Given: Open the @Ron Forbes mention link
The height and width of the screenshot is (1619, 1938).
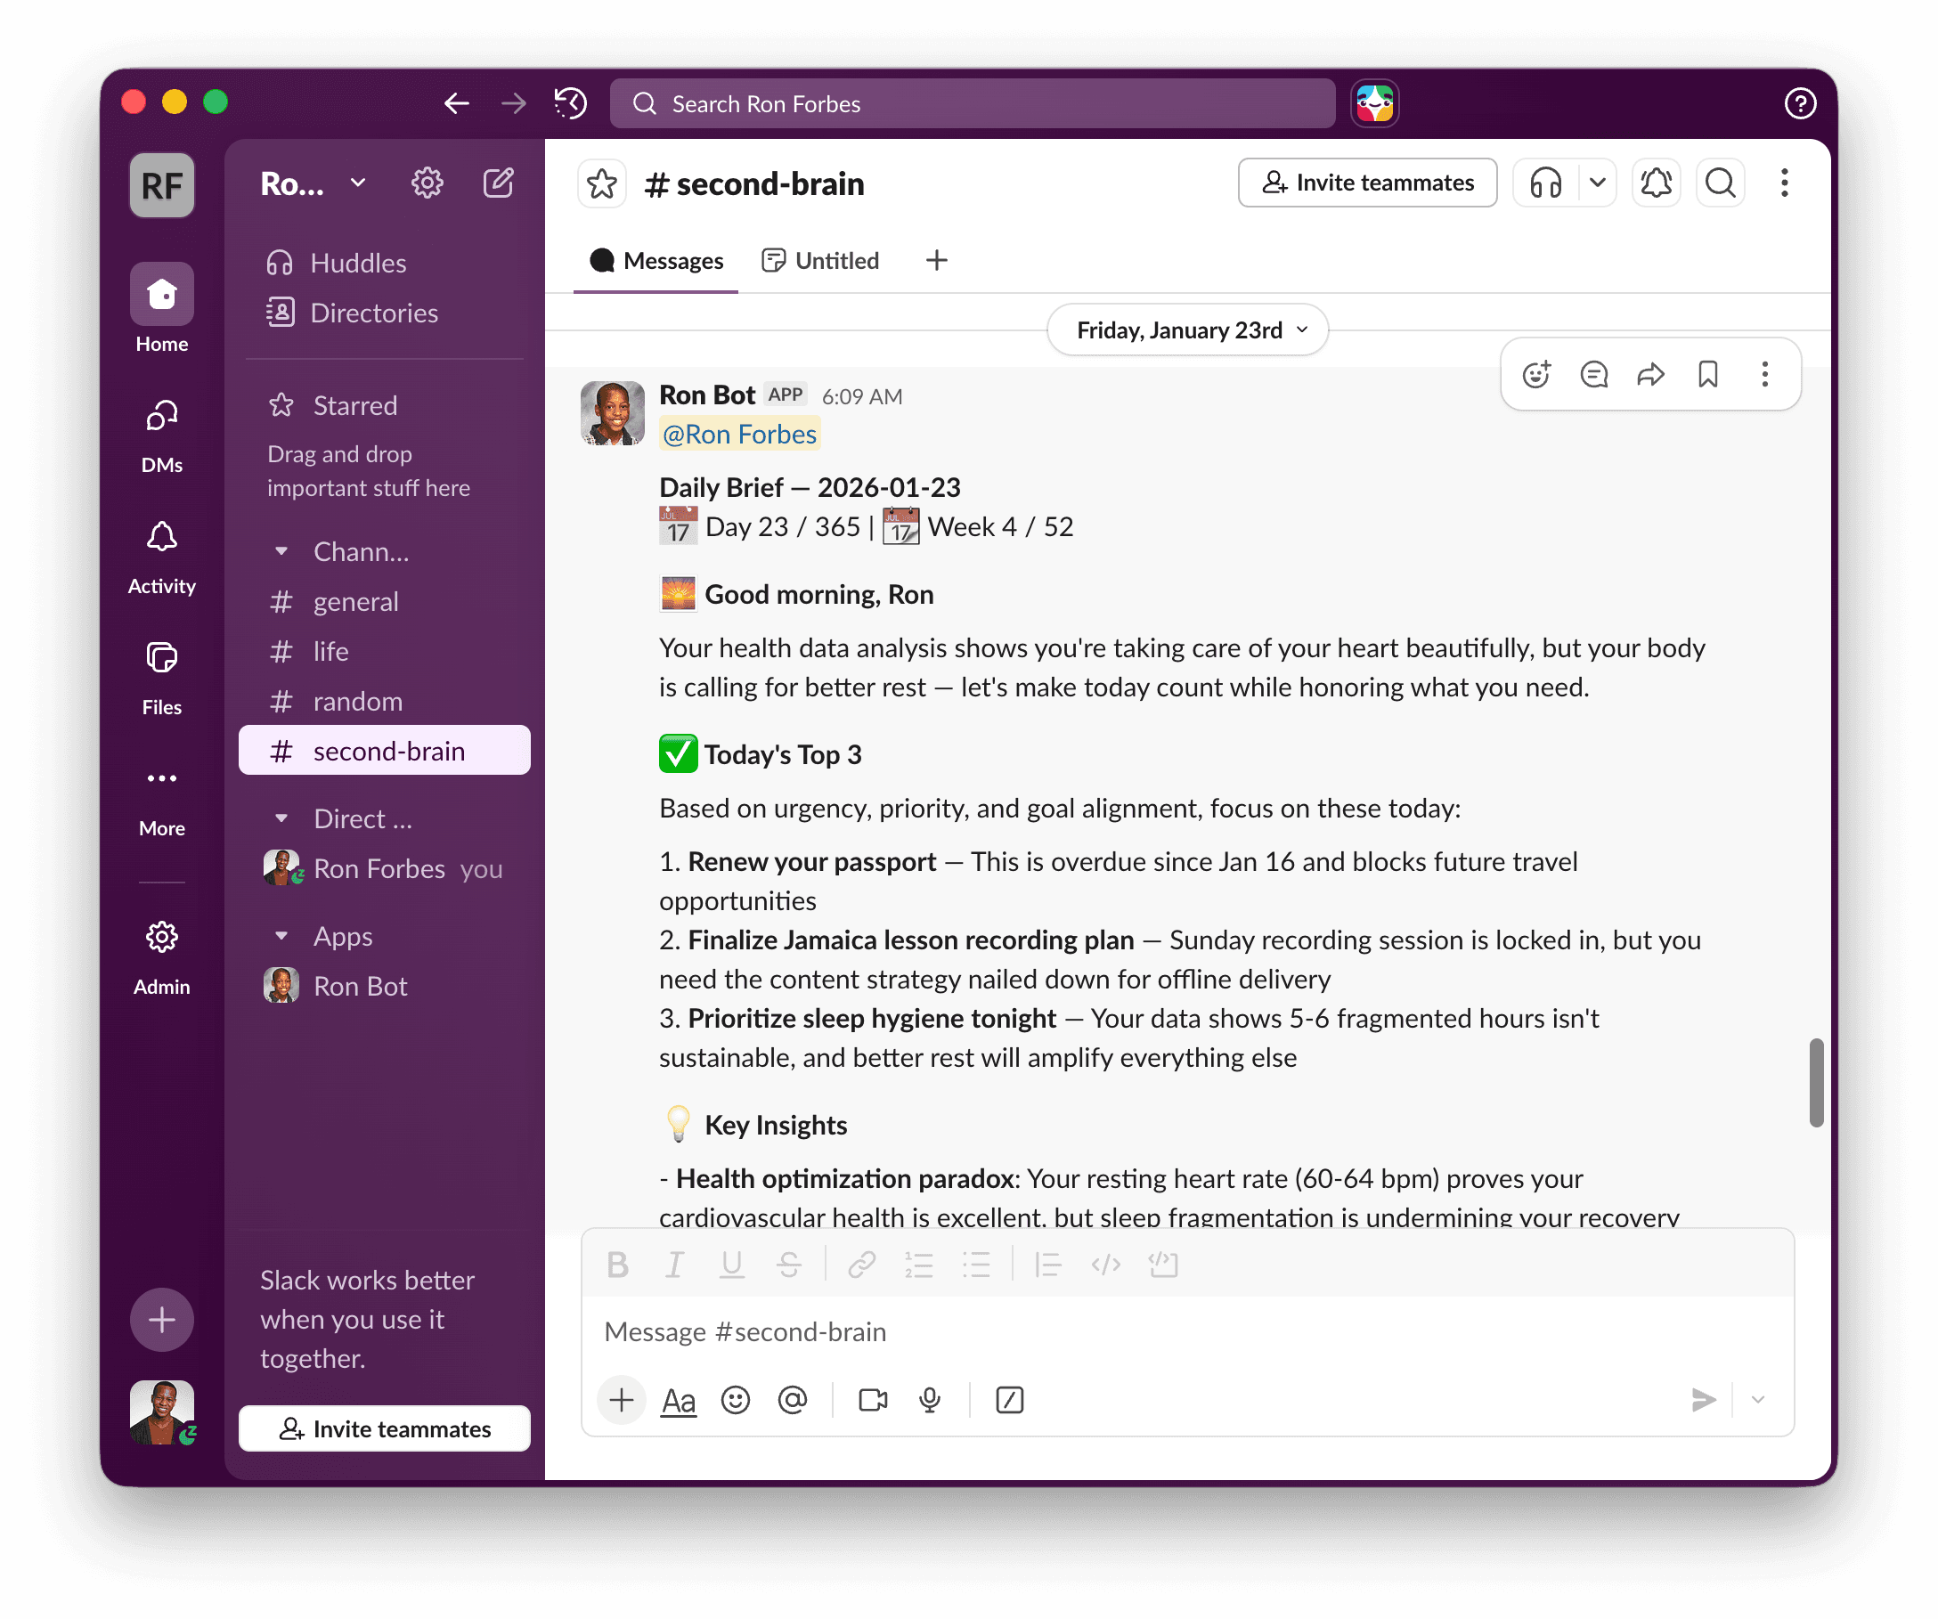Looking at the screenshot, I should (738, 434).
